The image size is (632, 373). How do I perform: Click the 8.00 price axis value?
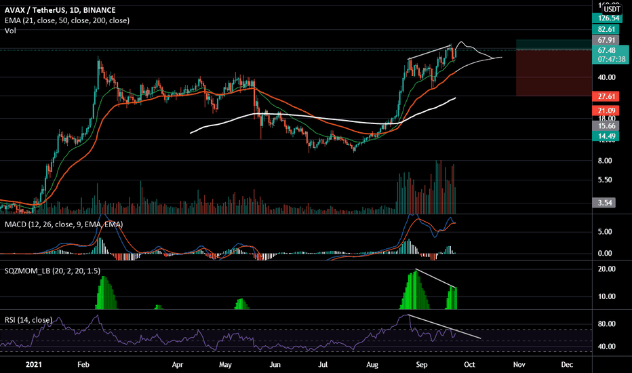(605, 161)
